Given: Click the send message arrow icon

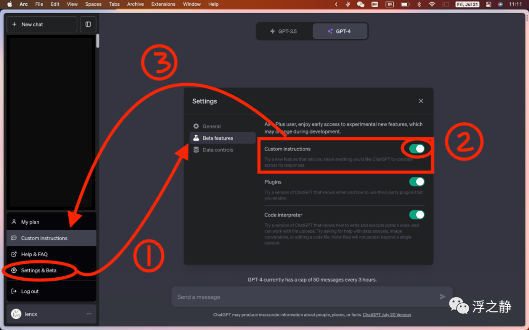Looking at the screenshot, I should pyautogui.click(x=442, y=297).
